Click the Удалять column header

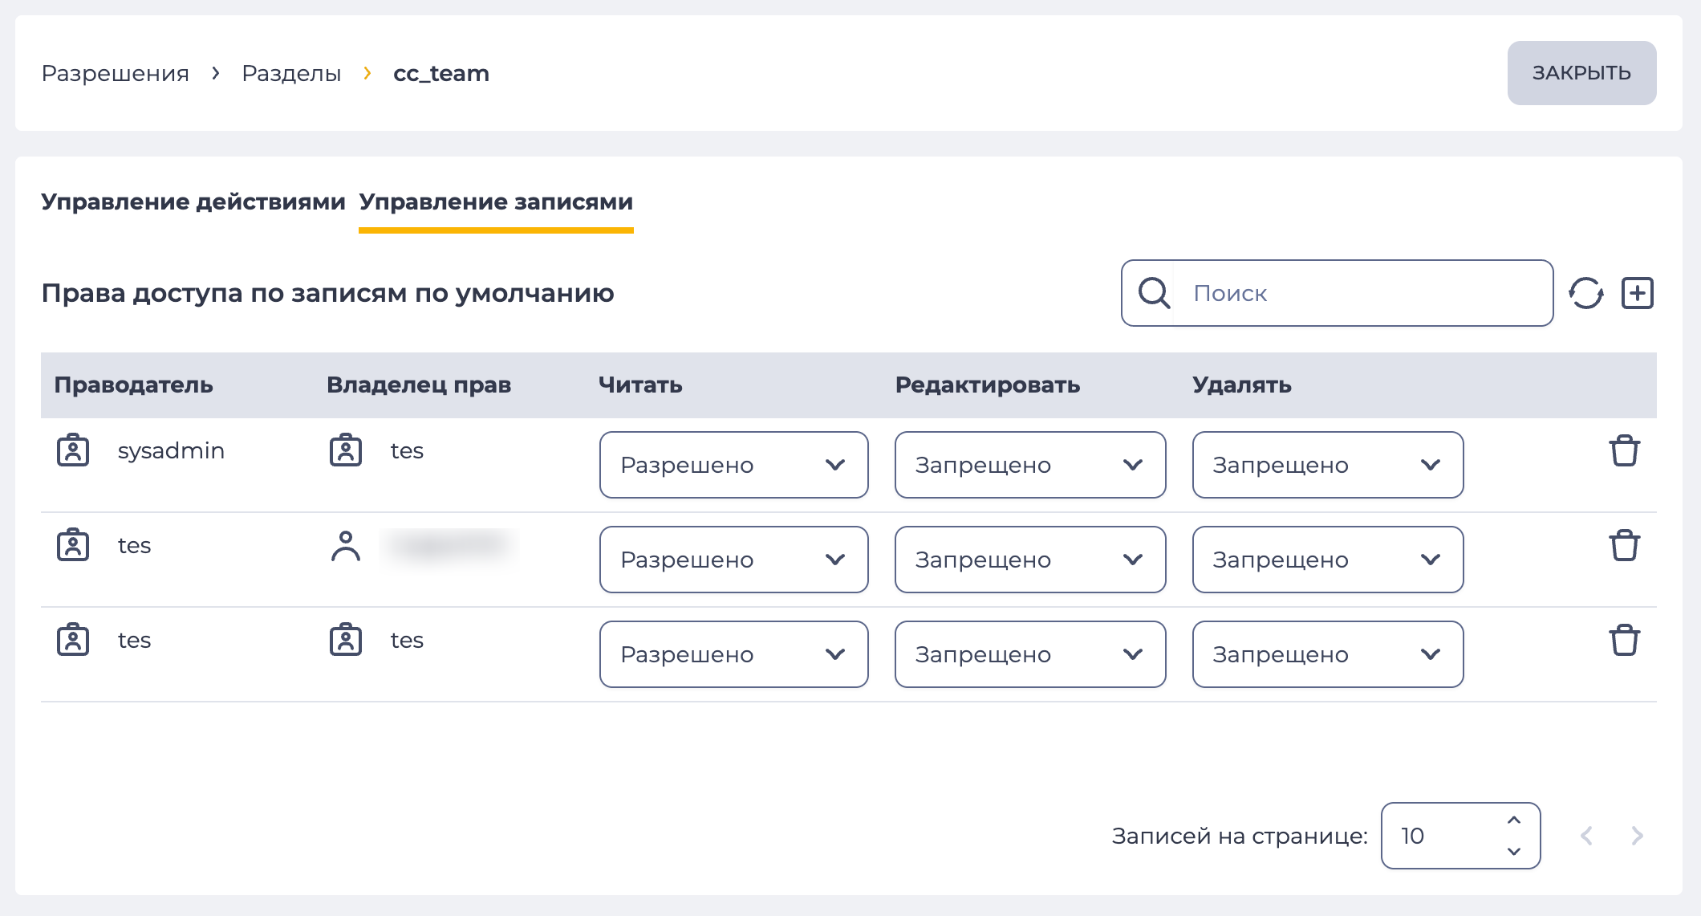pos(1242,385)
